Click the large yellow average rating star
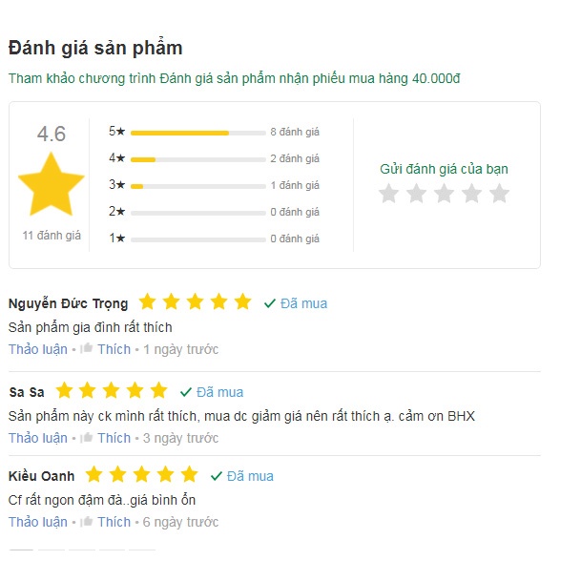The width and height of the screenshot is (581, 581). 52,185
